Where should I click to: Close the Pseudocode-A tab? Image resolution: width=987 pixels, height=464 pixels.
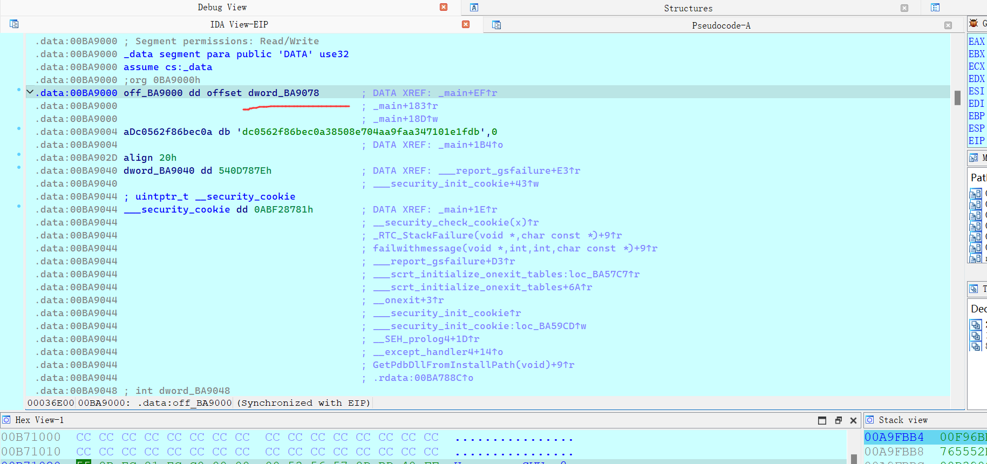pos(948,25)
